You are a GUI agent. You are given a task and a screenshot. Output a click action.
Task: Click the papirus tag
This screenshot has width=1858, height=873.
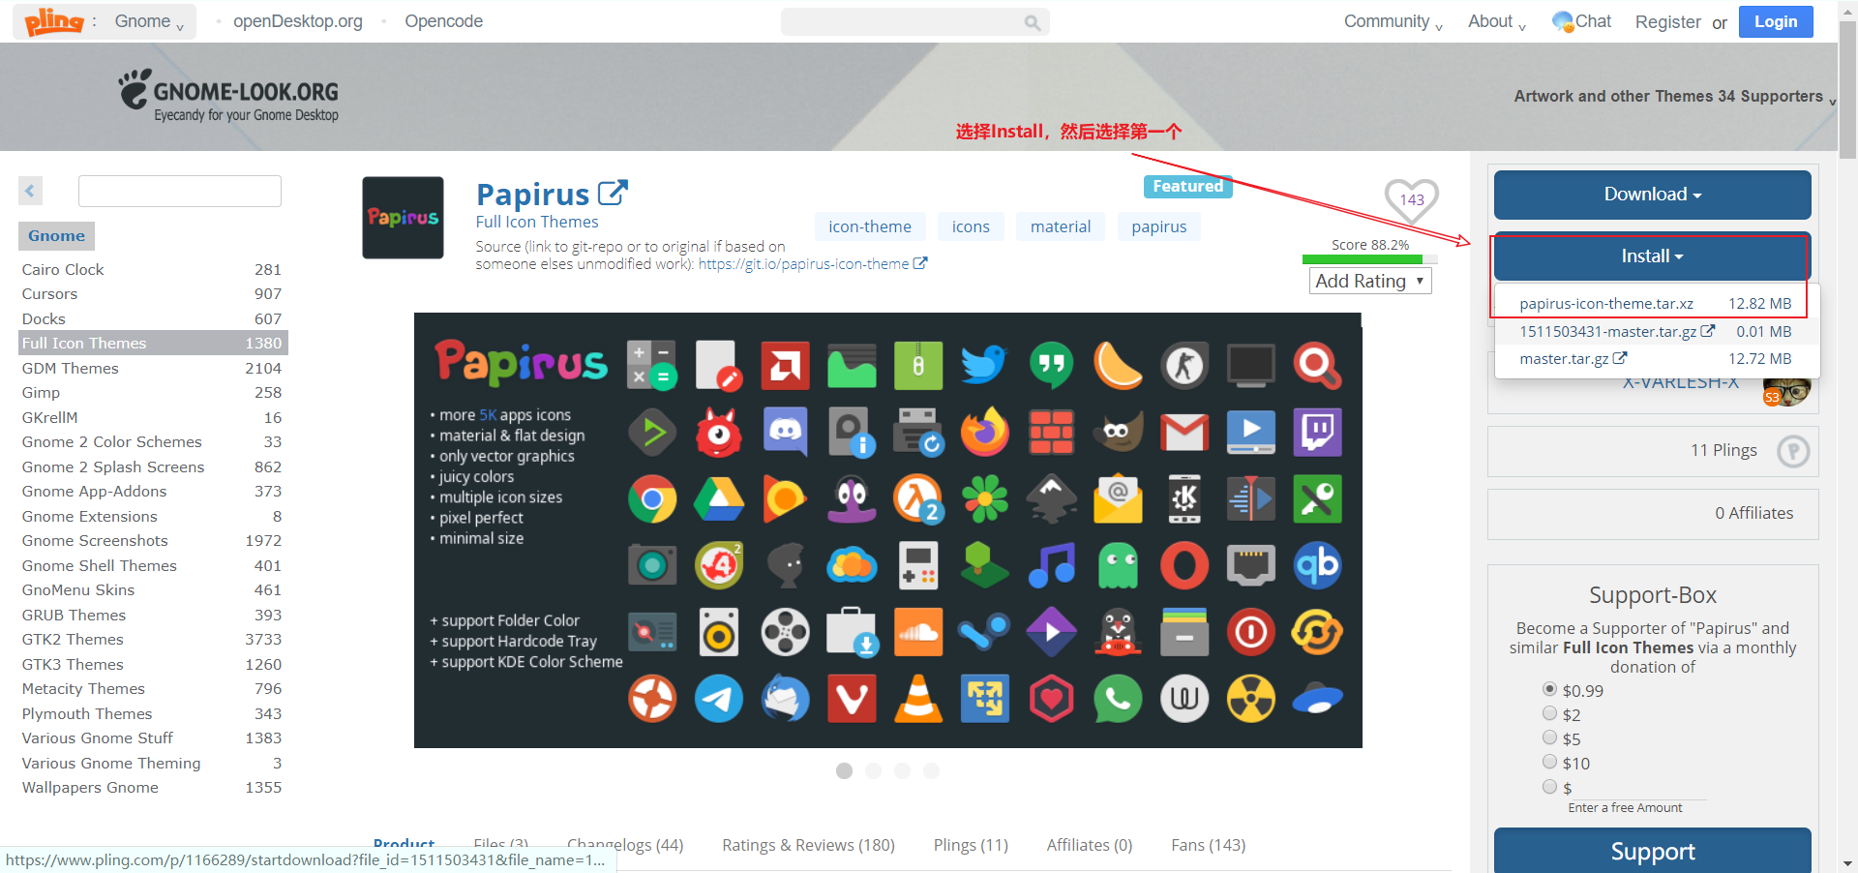click(x=1159, y=226)
